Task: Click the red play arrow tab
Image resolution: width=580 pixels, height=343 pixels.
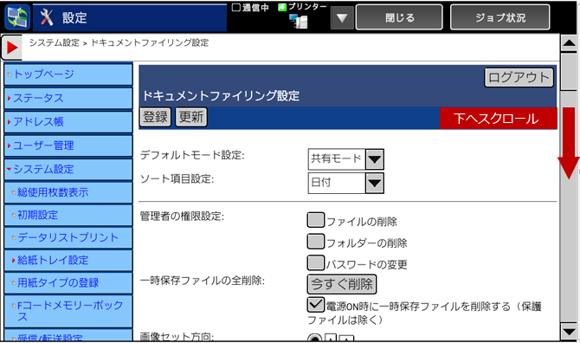Action: 12,47
